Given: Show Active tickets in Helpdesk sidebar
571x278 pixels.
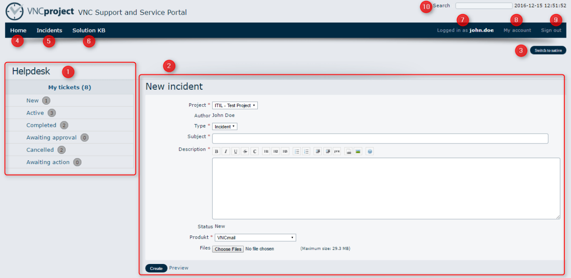Looking at the screenshot, I should pos(35,113).
